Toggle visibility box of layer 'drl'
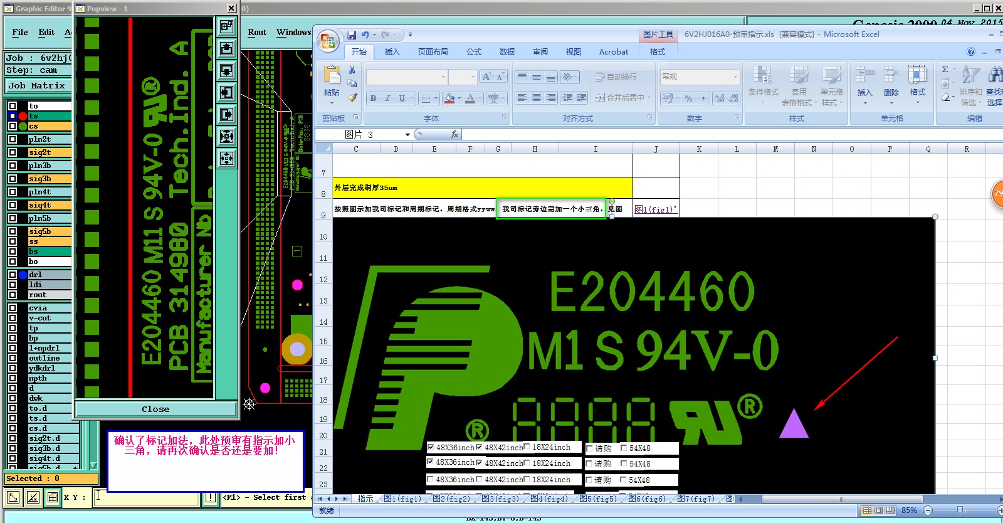The height and width of the screenshot is (523, 1003). tap(13, 275)
